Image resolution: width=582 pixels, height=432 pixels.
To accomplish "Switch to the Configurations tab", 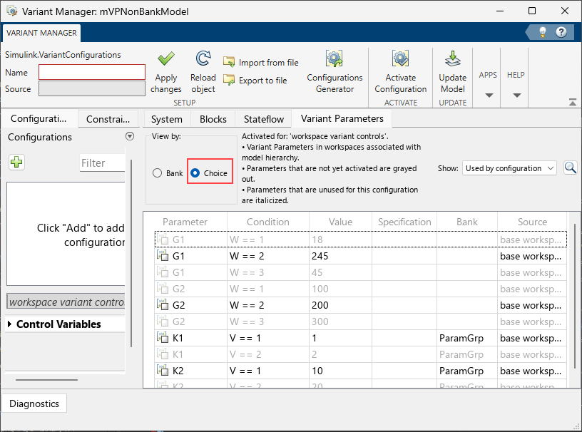I will (39, 119).
